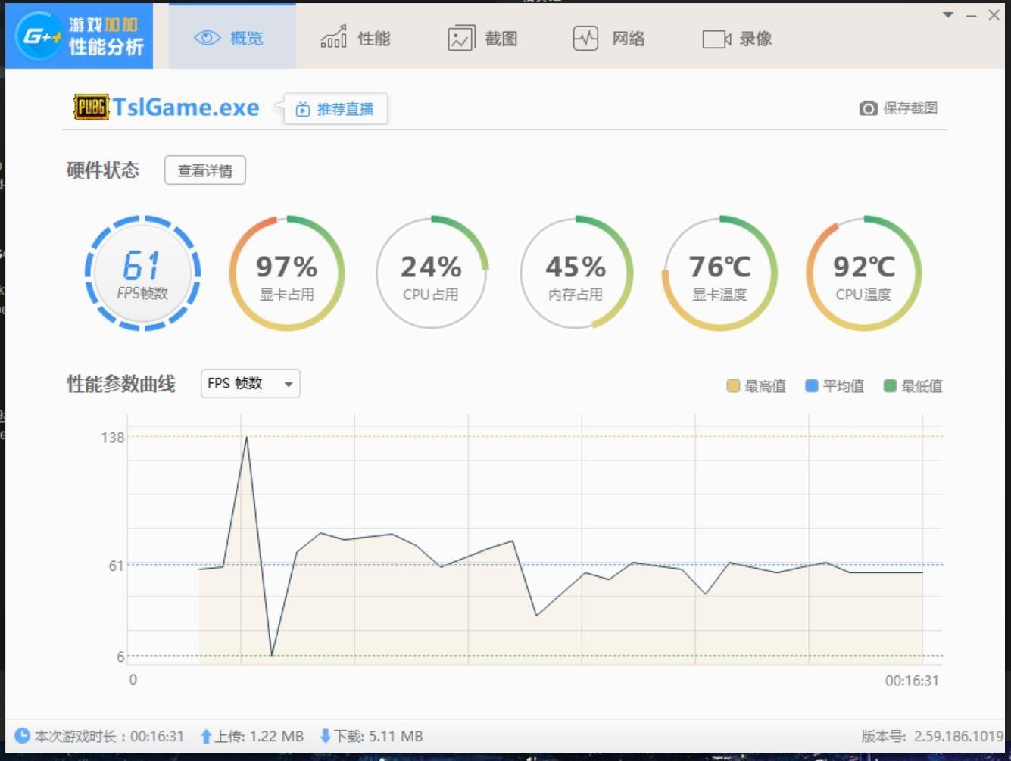Click the 138 max value axis label
1011x761 pixels.
pos(112,437)
